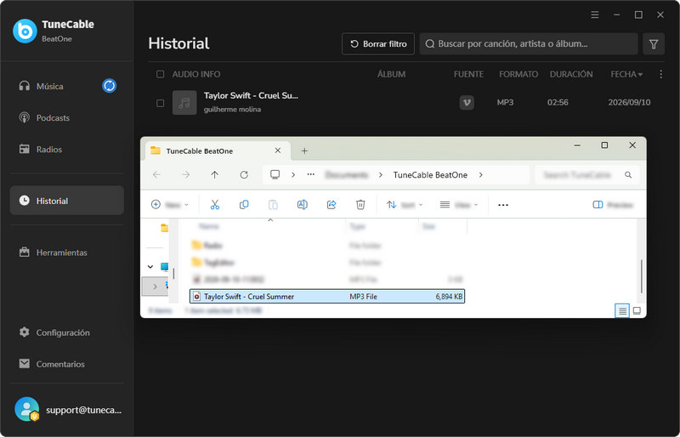Click the music note thumbnail of the track
The height and width of the screenshot is (437, 680).
[x=184, y=102]
